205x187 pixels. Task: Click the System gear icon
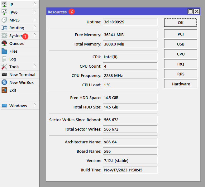pyautogui.click(x=4, y=36)
